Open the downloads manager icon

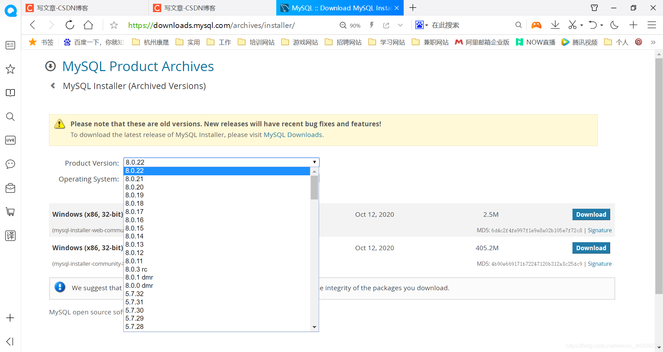tap(555, 25)
